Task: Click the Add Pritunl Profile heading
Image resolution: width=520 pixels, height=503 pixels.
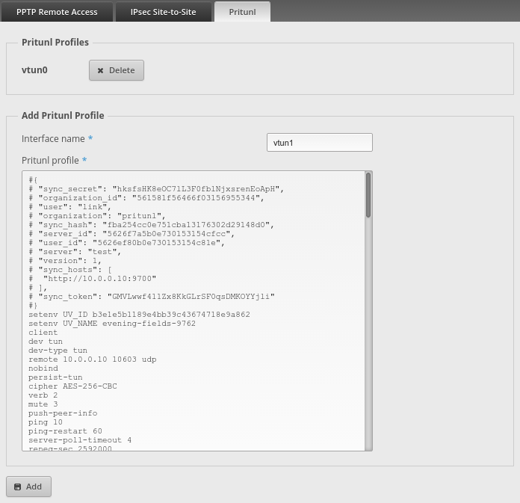Action: click(63, 115)
